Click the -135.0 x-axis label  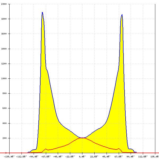(9, 157)
